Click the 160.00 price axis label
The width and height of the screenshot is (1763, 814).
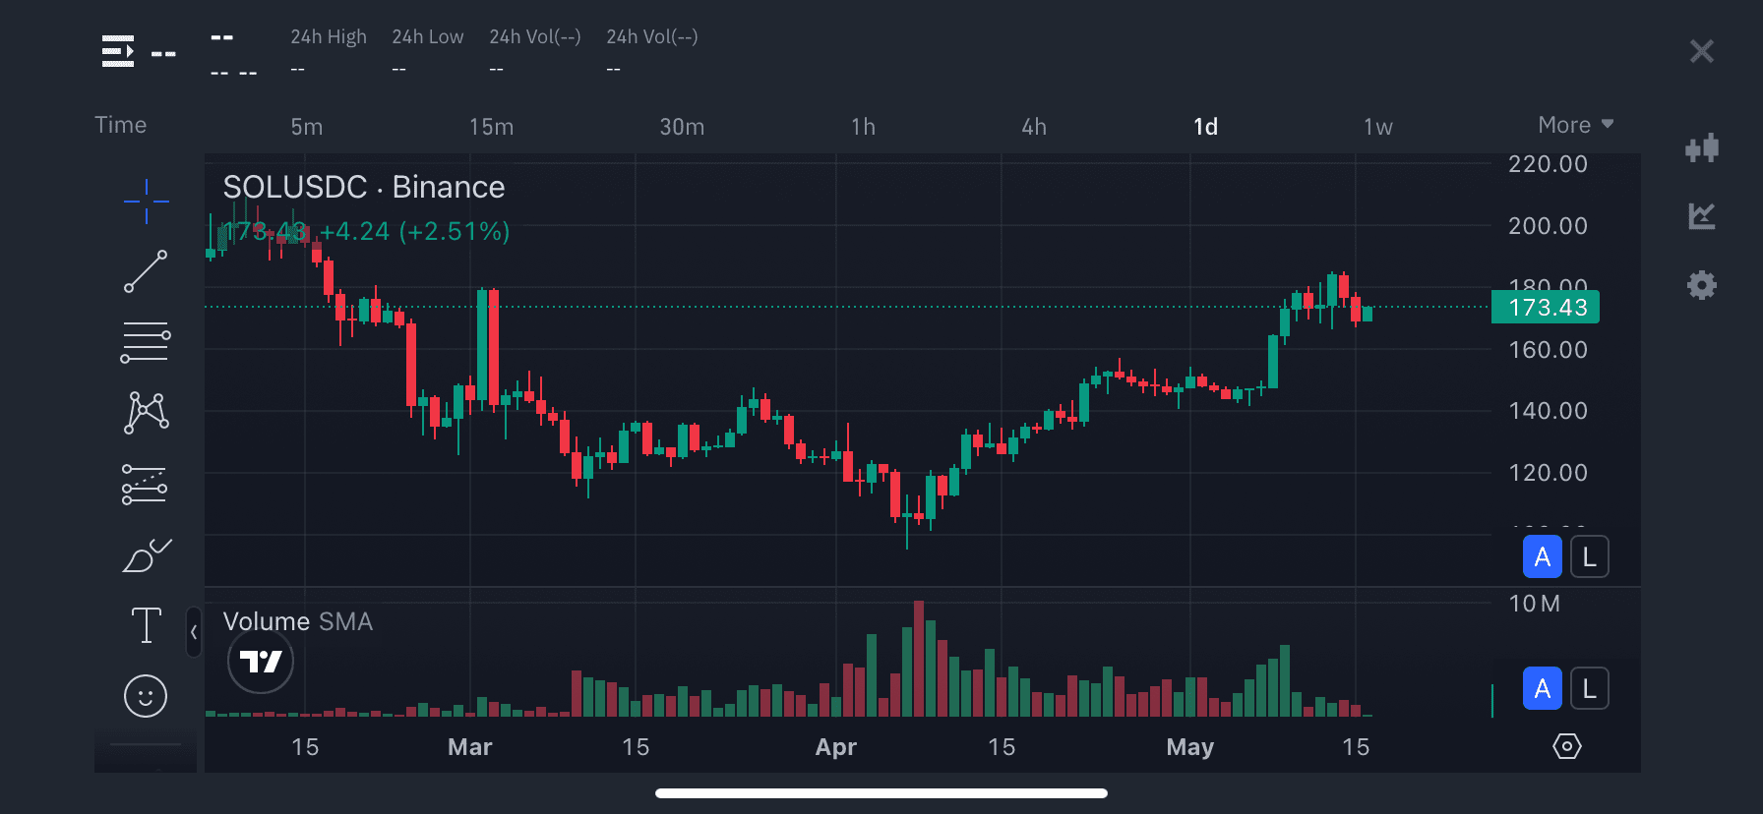coord(1549,350)
